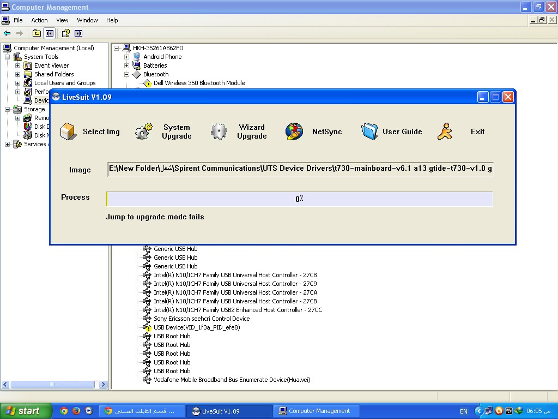Select Dell Wireless 350 Bluetooth Module
Screen dimensions: 558x419
199,83
